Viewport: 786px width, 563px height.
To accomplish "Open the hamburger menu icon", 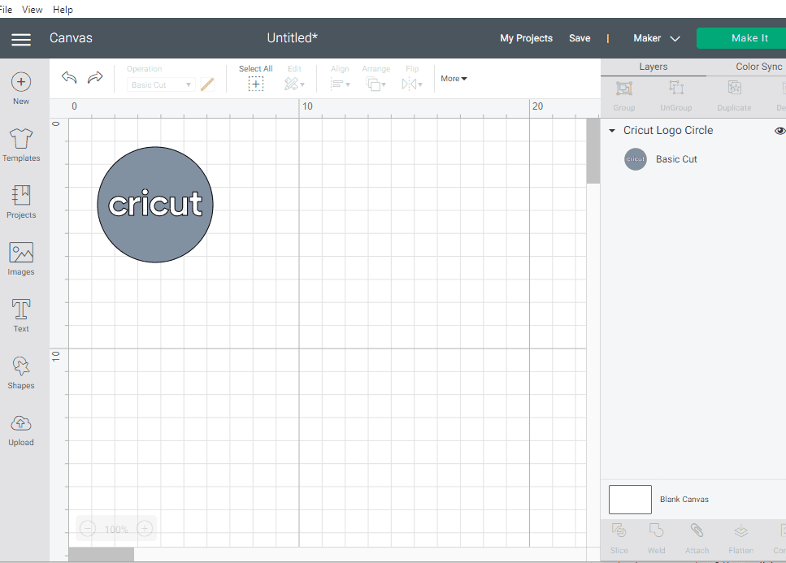I will tap(21, 39).
